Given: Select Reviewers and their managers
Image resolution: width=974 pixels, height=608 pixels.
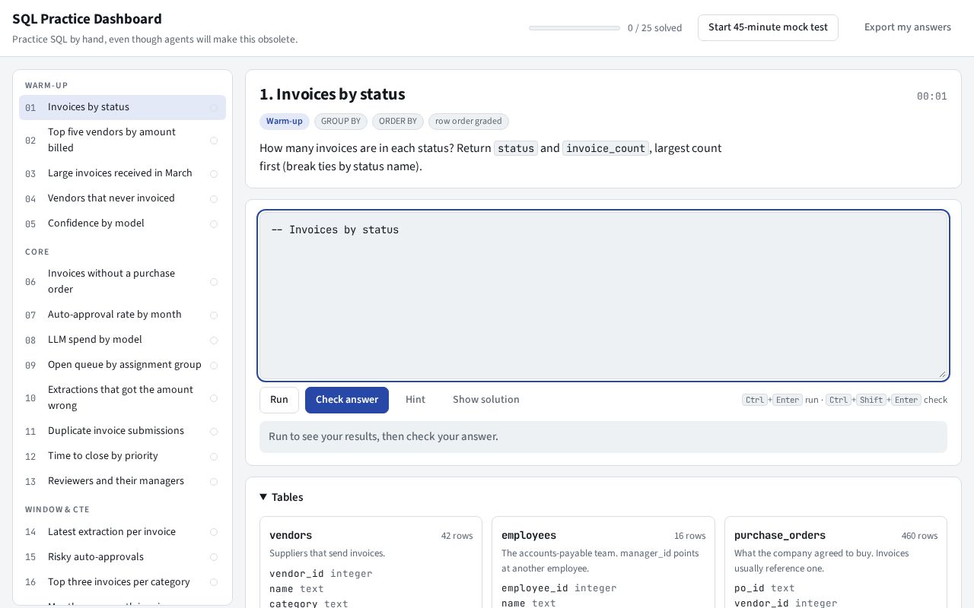Looking at the screenshot, I should [123, 481].
